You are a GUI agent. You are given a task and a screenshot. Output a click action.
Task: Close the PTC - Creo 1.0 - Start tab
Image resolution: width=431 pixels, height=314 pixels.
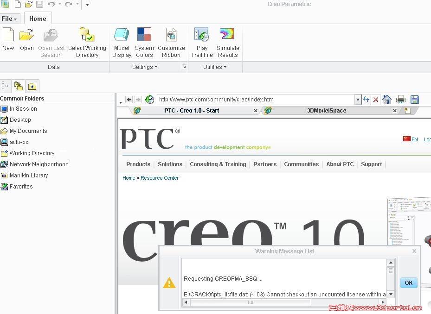click(x=256, y=111)
